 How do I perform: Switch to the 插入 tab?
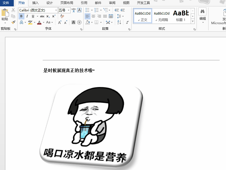point(36,3)
